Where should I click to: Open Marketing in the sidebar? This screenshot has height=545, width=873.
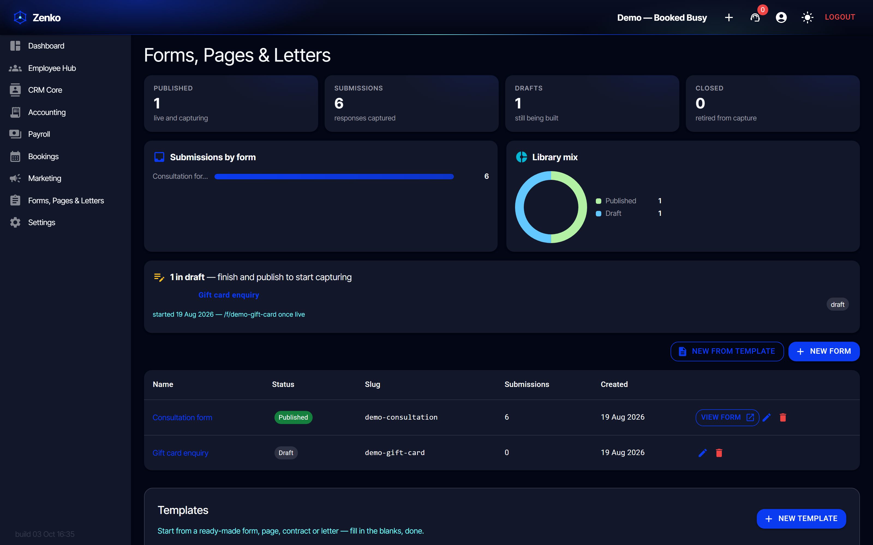click(x=65, y=178)
